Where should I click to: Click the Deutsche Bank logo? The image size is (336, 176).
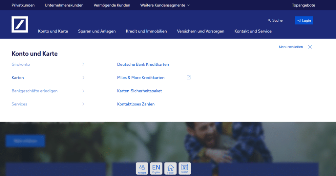20,24
